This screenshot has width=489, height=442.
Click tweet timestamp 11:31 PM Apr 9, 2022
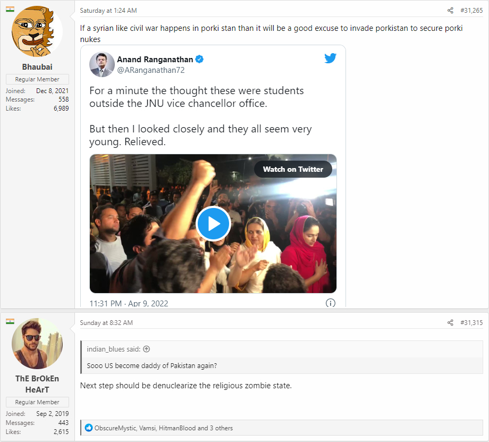129,303
